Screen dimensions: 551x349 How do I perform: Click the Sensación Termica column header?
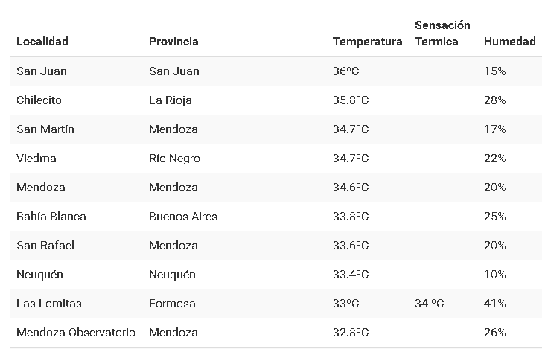442,33
